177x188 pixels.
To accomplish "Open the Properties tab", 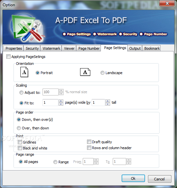I will click(x=14, y=48).
